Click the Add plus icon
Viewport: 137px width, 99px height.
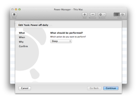pyautogui.click(x=85, y=14)
